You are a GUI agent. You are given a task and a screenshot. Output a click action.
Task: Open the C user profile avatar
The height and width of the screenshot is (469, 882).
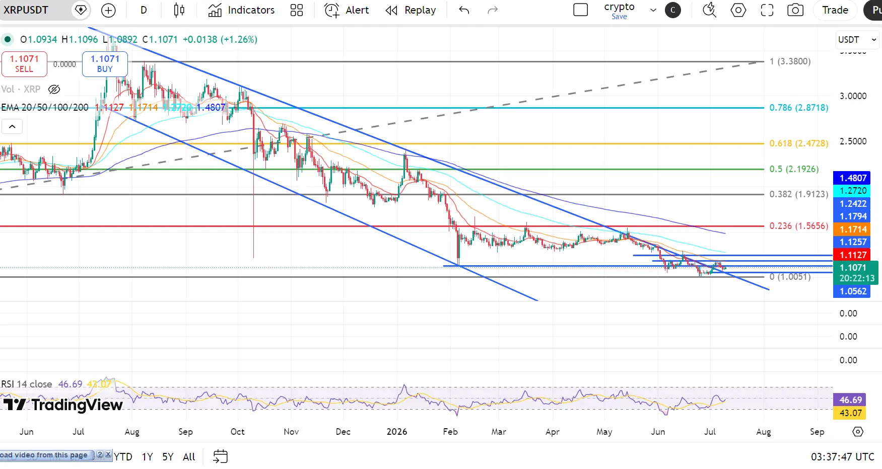tap(673, 10)
